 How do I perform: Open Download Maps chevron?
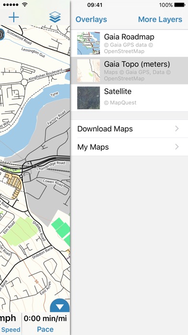(176, 129)
